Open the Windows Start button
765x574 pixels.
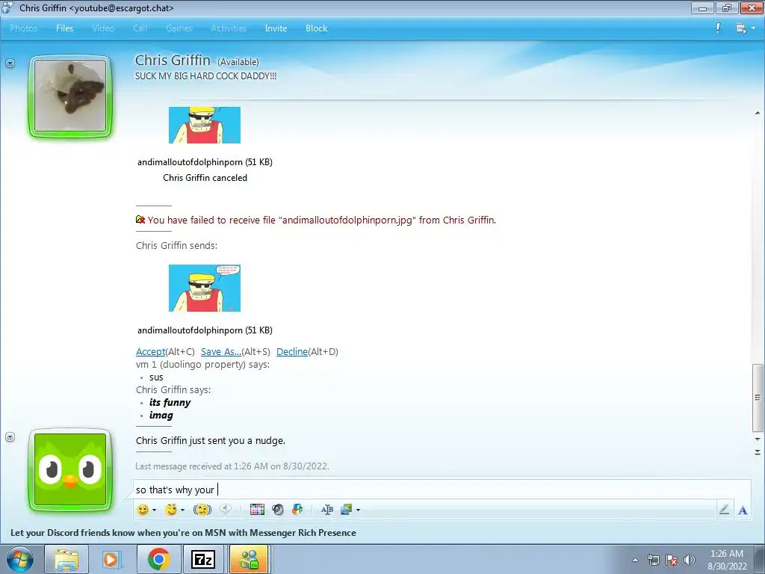[x=20, y=559]
